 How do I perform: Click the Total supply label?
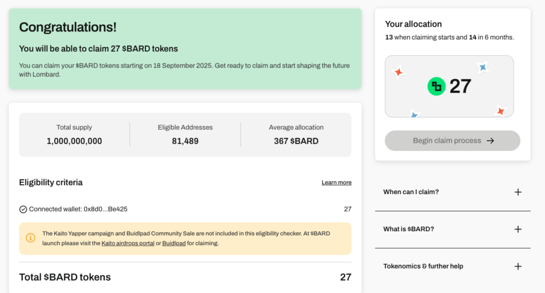pos(75,127)
